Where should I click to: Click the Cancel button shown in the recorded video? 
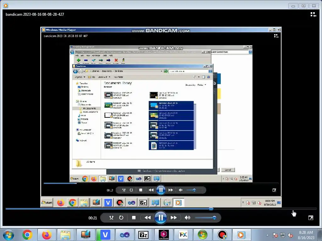click(228, 170)
